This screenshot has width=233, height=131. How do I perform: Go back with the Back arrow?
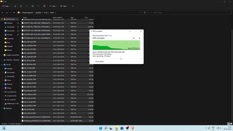(x=3, y=13)
